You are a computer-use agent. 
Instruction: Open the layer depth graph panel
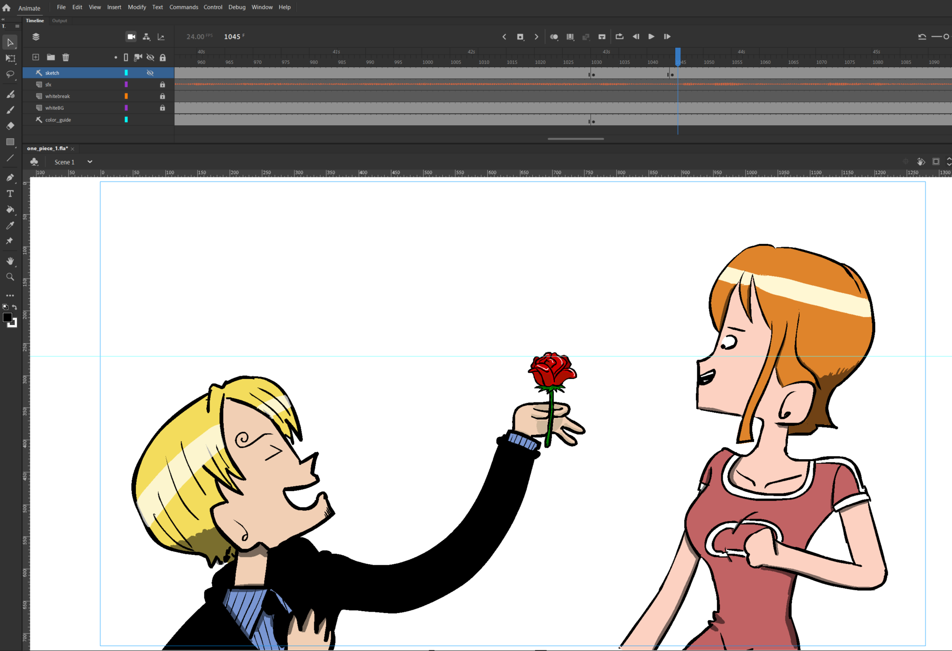tap(161, 37)
